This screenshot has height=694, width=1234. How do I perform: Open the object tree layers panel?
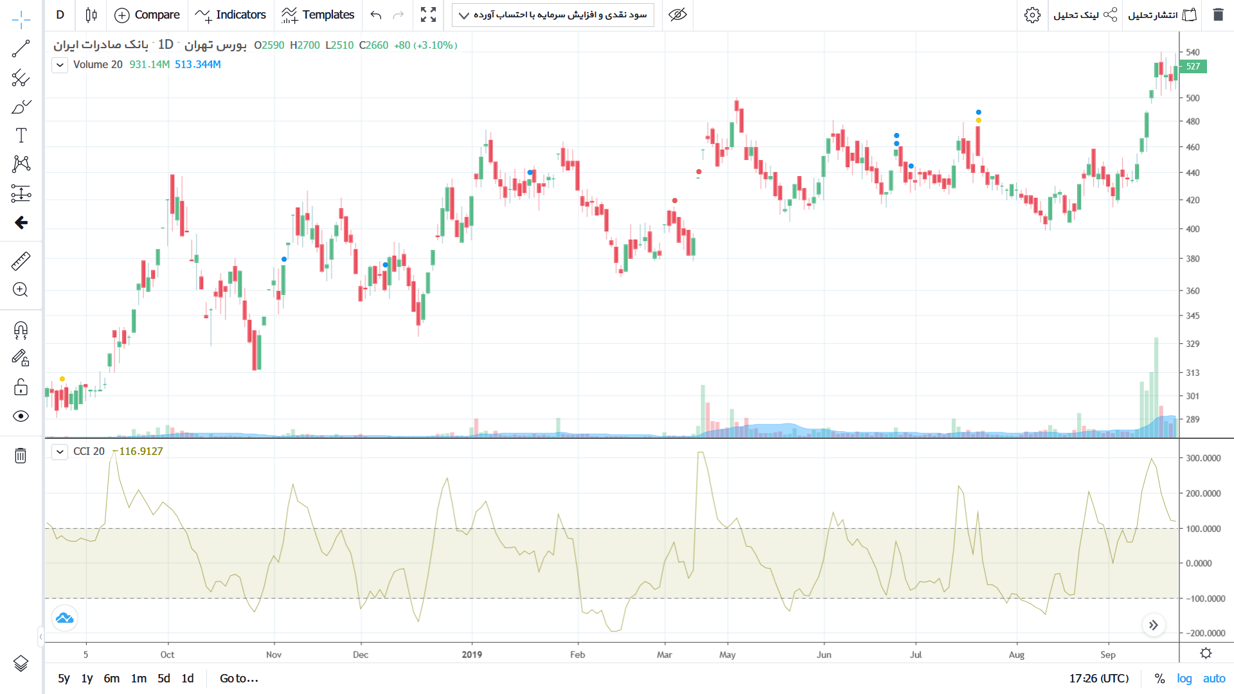click(x=21, y=663)
